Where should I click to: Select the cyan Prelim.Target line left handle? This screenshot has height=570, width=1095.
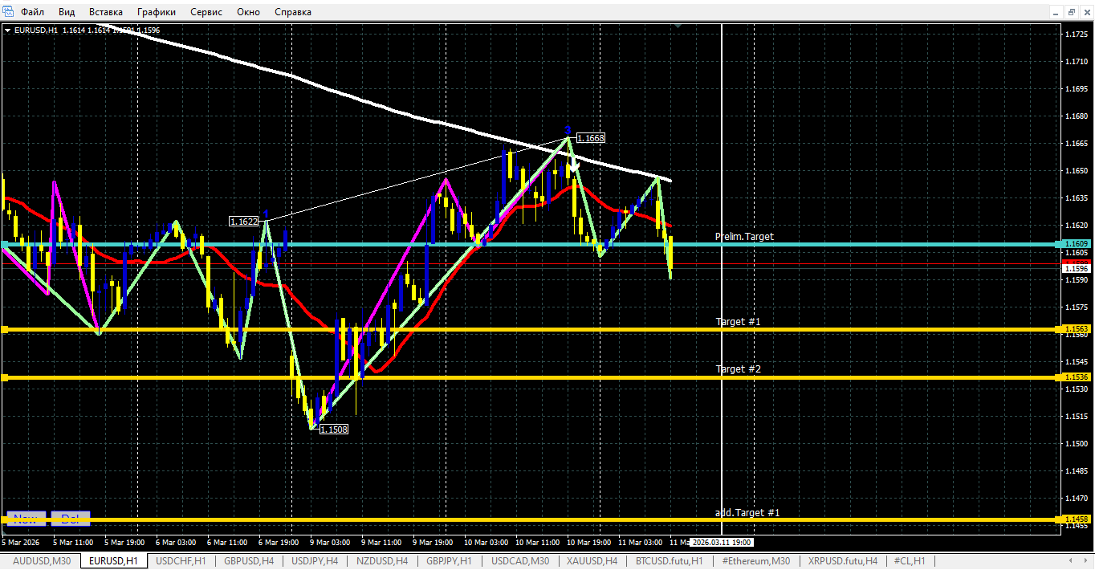[4, 243]
